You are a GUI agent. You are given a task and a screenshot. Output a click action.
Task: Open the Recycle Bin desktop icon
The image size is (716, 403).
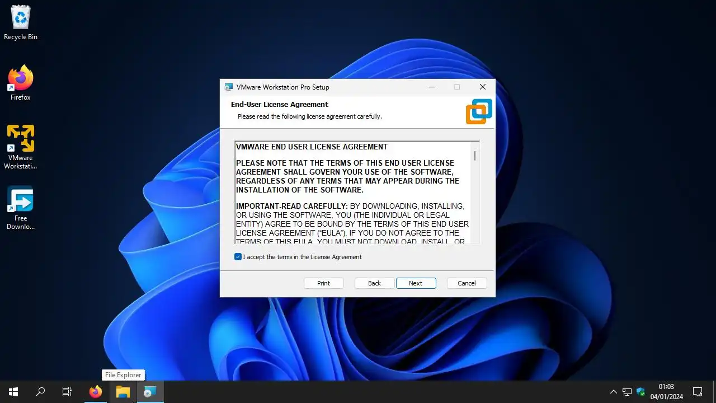coord(21,22)
